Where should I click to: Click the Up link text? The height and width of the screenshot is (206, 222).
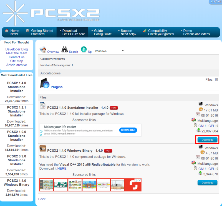(90, 52)
